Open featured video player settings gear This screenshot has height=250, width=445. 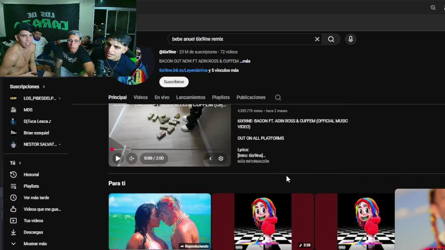click(221, 158)
